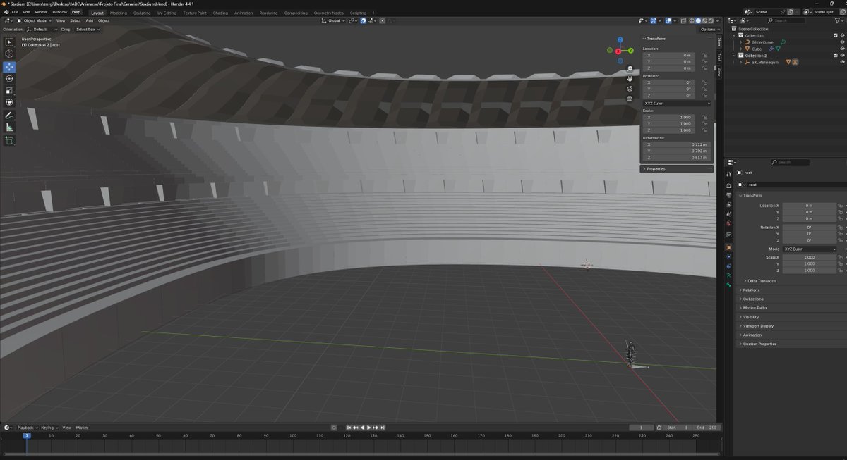Open the Render Properties tab
The image size is (847, 460).
click(730, 187)
